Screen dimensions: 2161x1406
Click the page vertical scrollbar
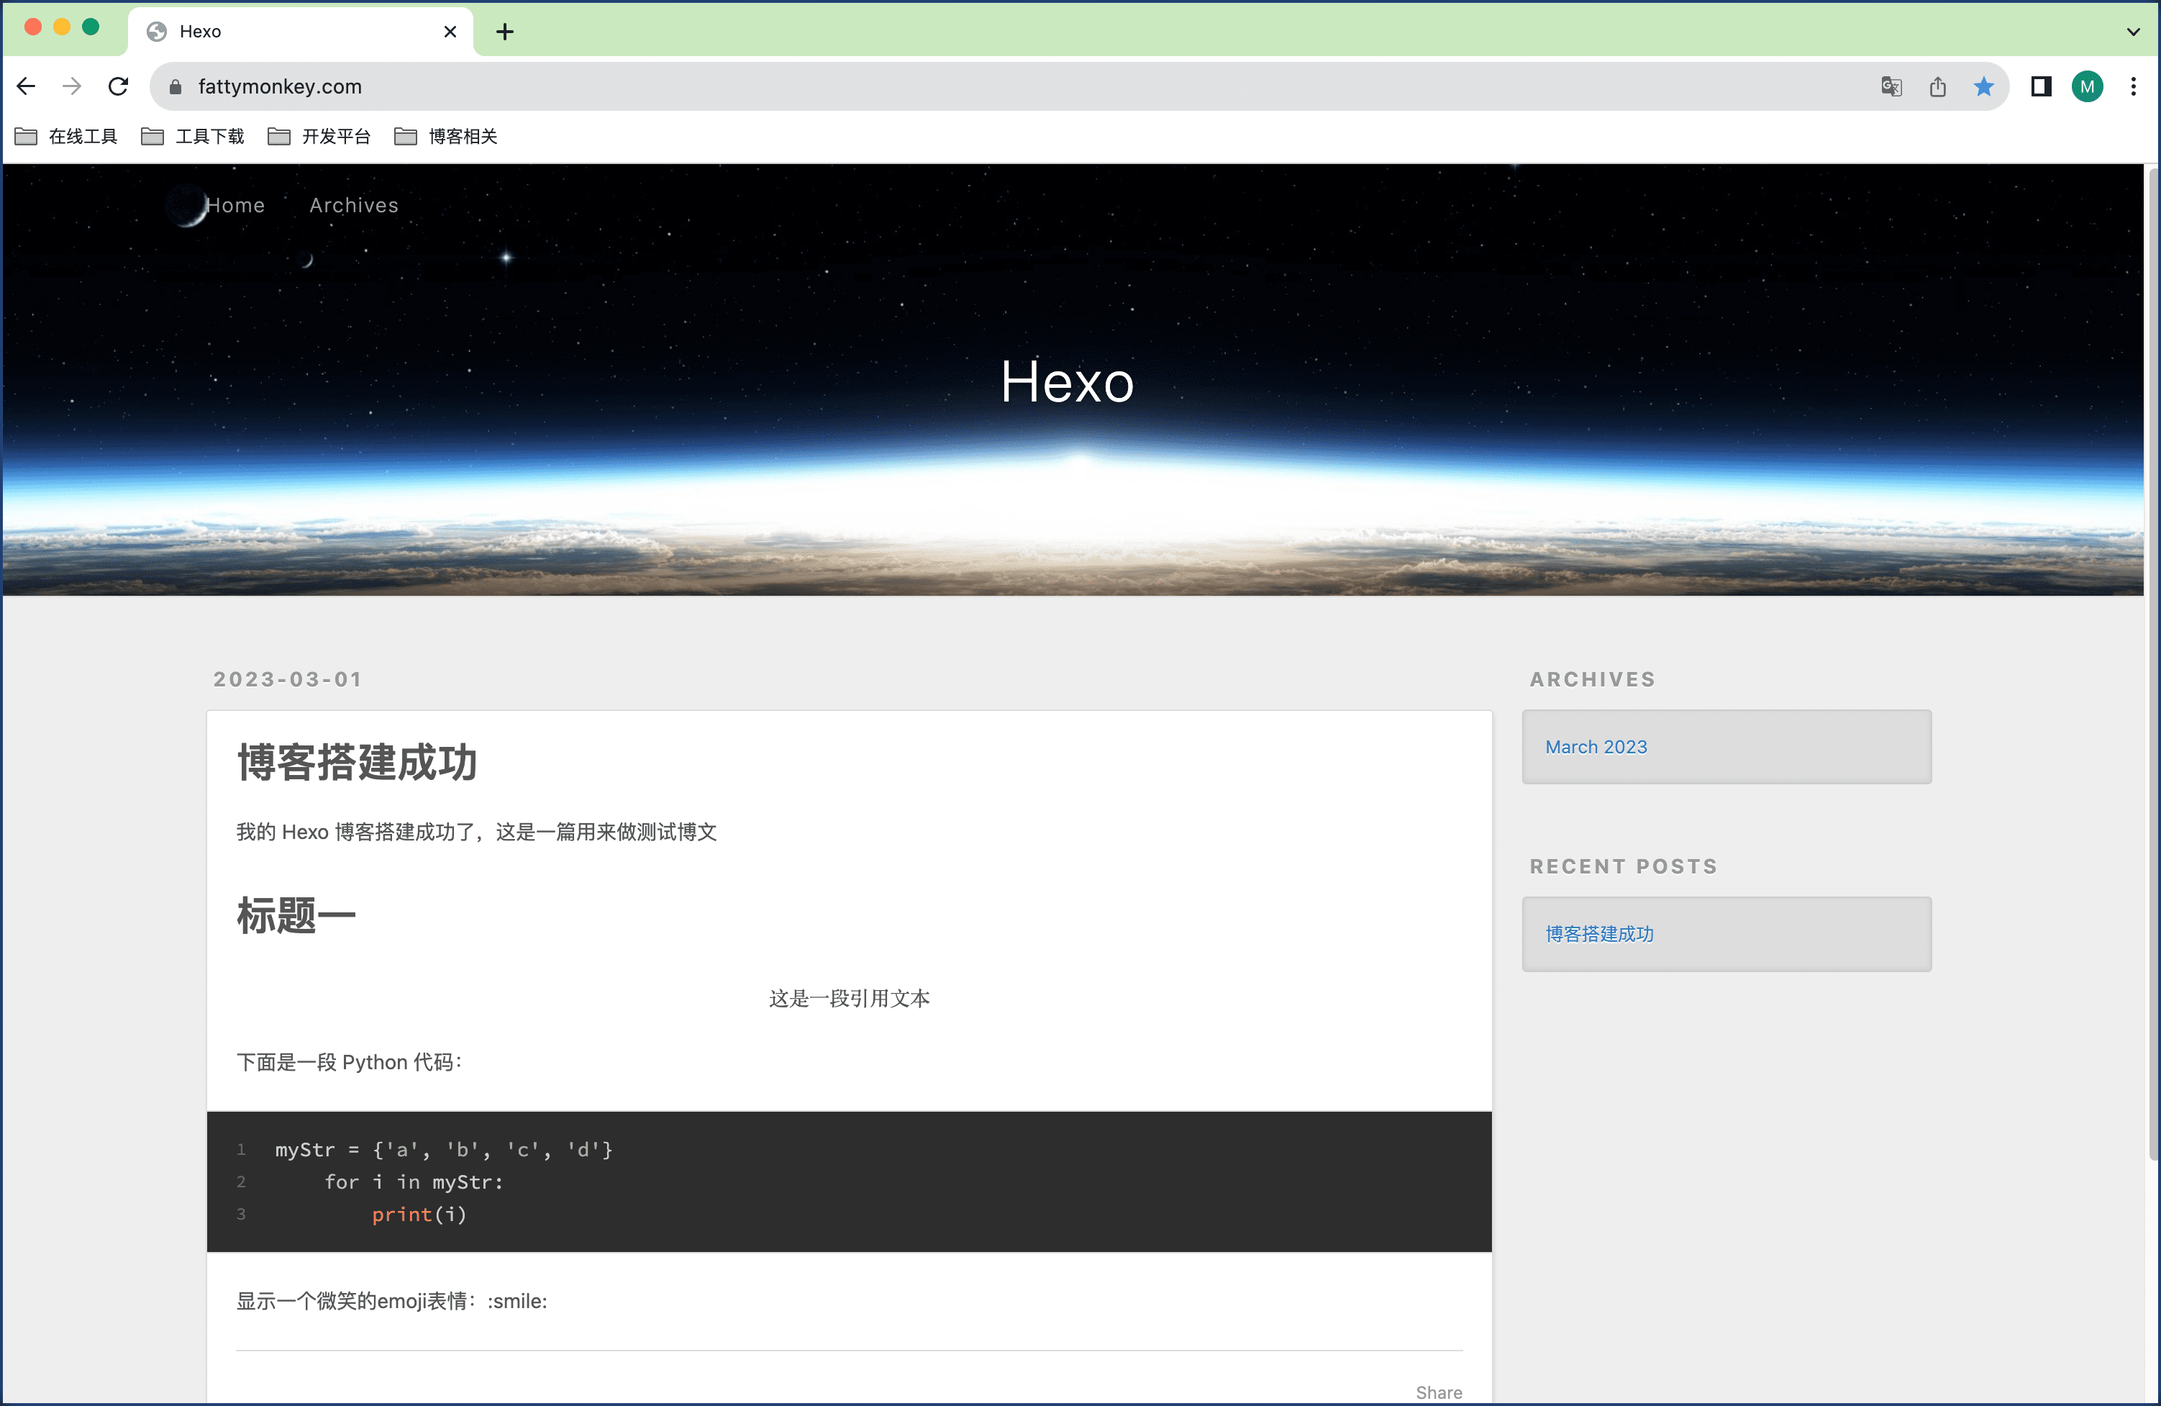2153,663
